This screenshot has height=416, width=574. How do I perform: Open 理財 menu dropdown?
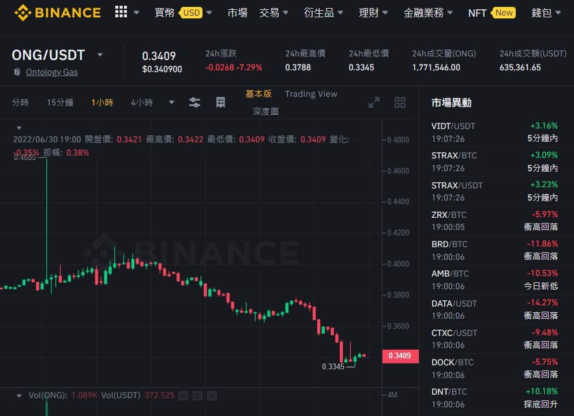[x=373, y=13]
